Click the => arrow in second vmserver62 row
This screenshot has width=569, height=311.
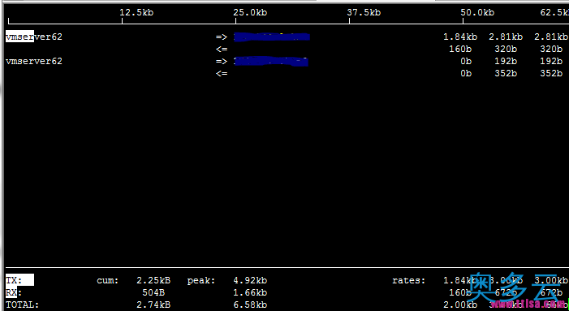click(222, 61)
